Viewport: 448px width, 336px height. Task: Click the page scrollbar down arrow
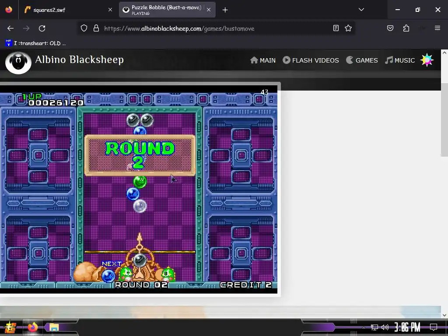click(444, 315)
